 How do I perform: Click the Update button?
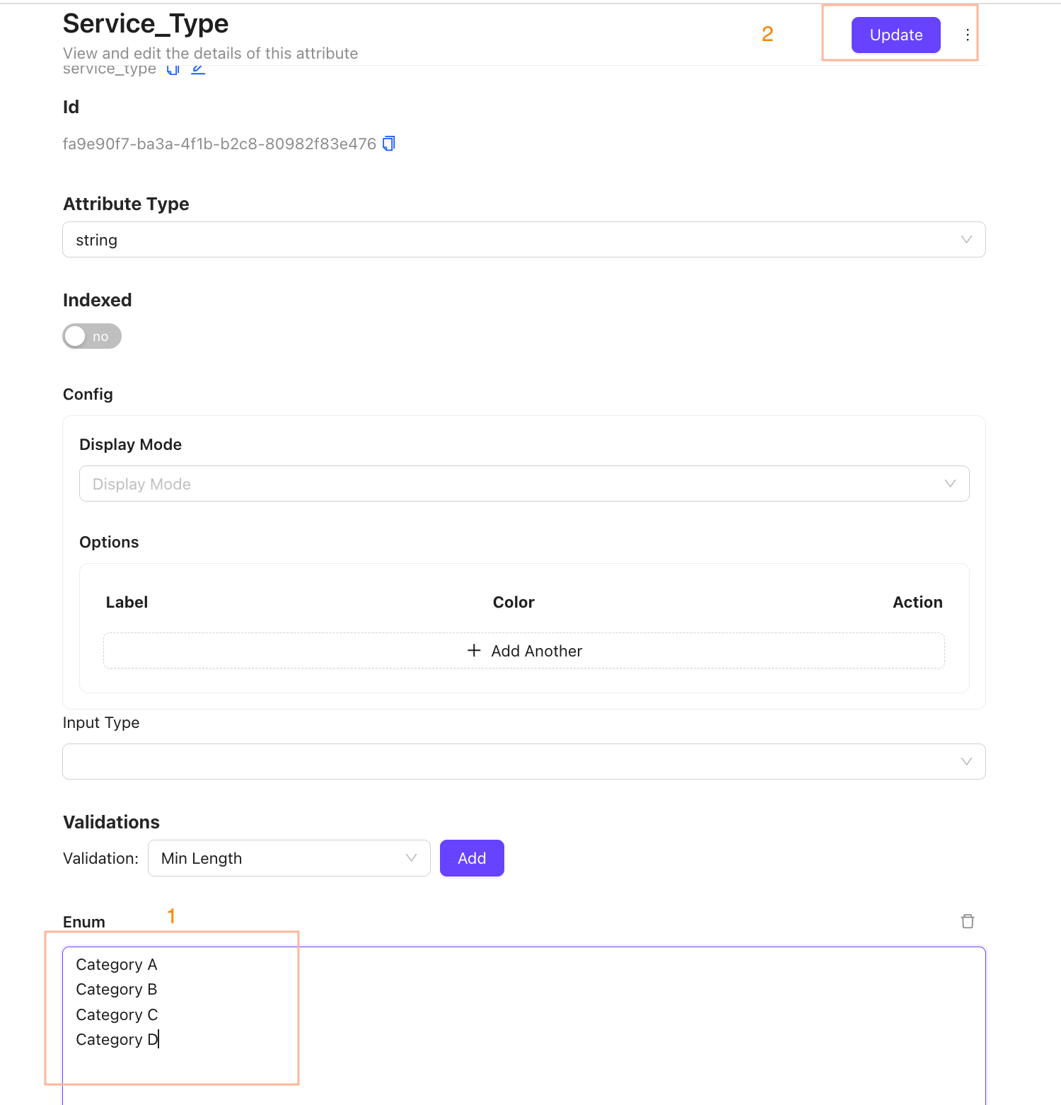pos(895,35)
